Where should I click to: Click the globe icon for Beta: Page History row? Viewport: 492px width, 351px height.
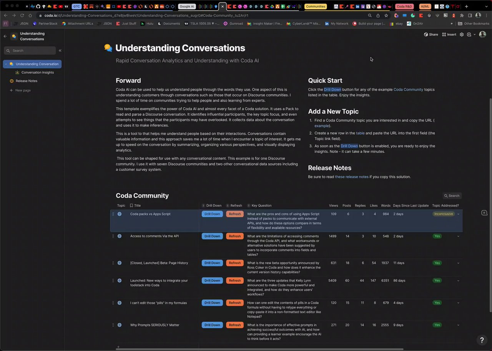120,263
